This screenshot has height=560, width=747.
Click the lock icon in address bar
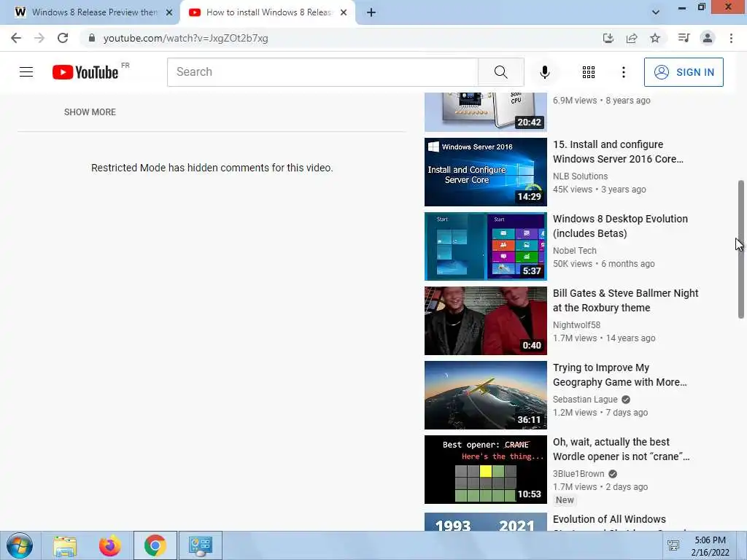pos(92,38)
